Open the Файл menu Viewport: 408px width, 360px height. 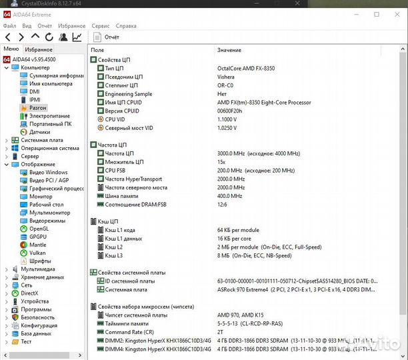tap(9, 26)
